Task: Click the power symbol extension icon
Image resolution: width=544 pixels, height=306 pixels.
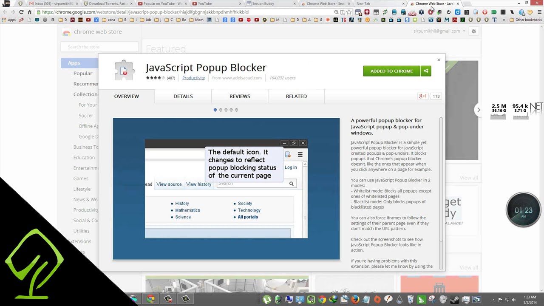Action: [x=448, y=12]
